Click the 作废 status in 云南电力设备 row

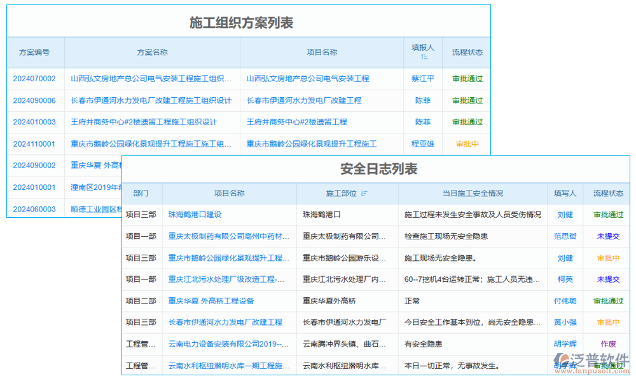click(x=607, y=344)
